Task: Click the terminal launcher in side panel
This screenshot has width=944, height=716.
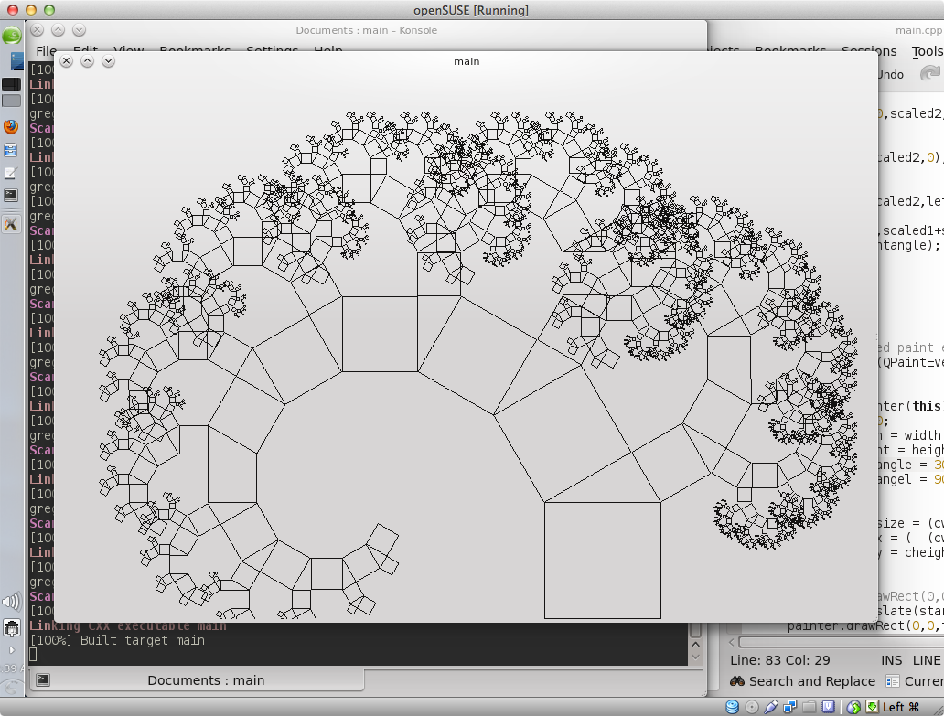Action: click(x=11, y=195)
